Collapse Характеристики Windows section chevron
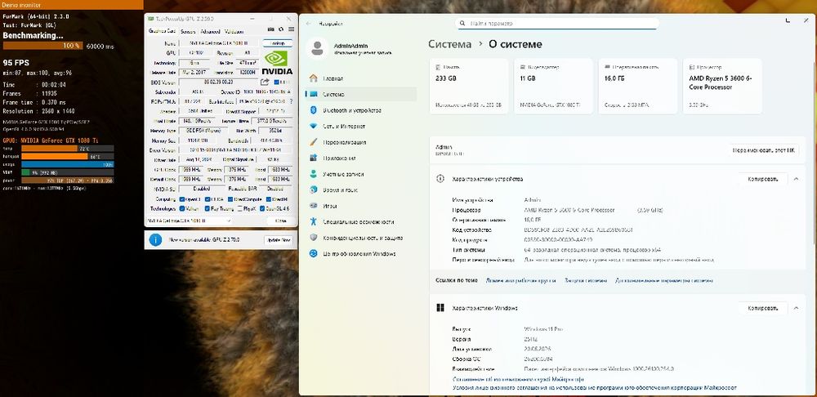 (x=796, y=308)
